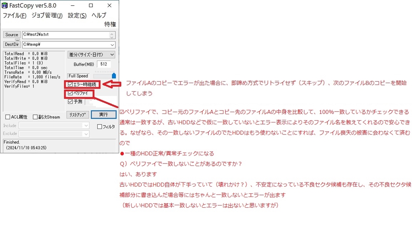Click the 実行 button

point(103,115)
